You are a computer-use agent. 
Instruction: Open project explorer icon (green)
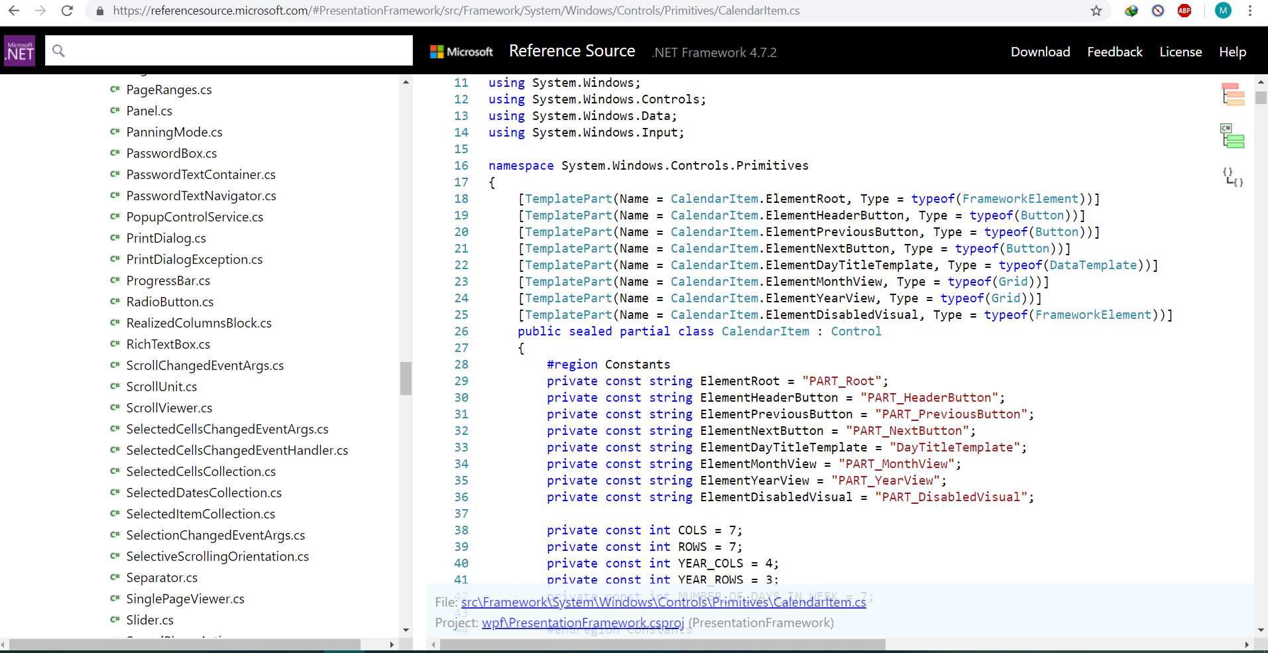click(1233, 136)
